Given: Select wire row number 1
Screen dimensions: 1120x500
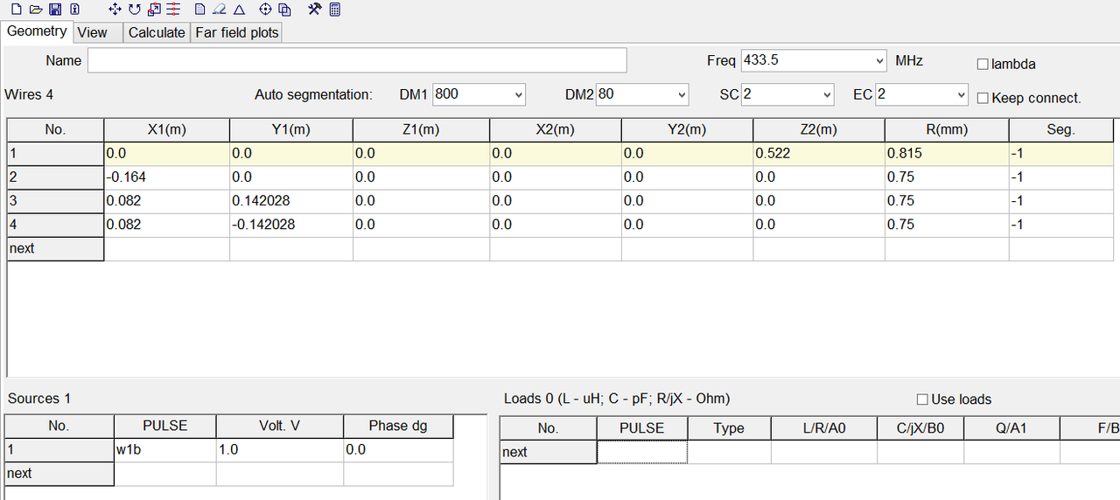Looking at the screenshot, I should point(55,153).
